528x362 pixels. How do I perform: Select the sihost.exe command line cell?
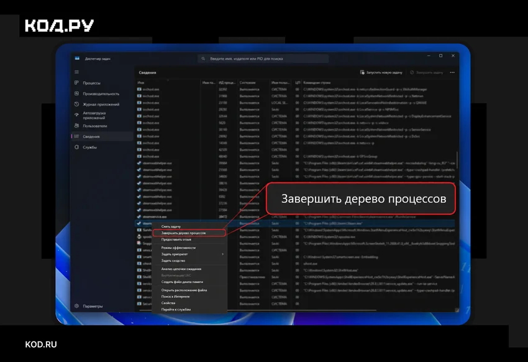pos(310,264)
